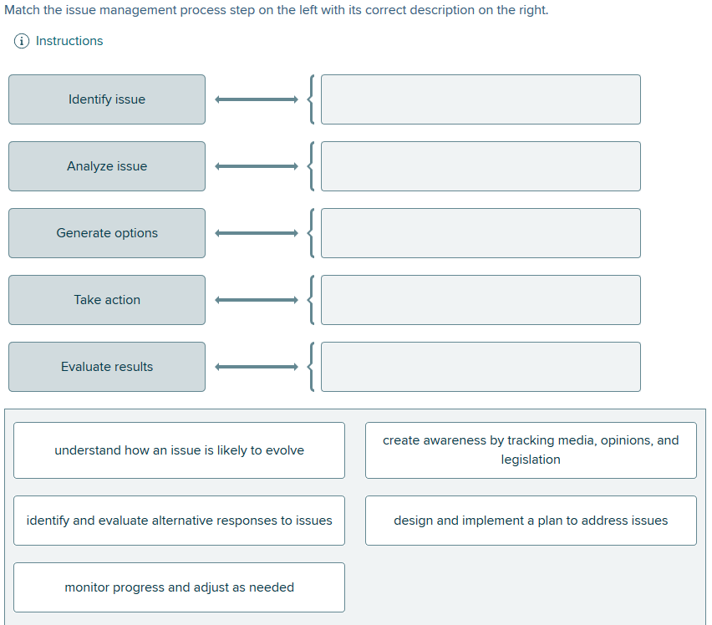Screen dimensions: 712x625
Task: Select the Analyze issue step tile
Action: click(106, 165)
